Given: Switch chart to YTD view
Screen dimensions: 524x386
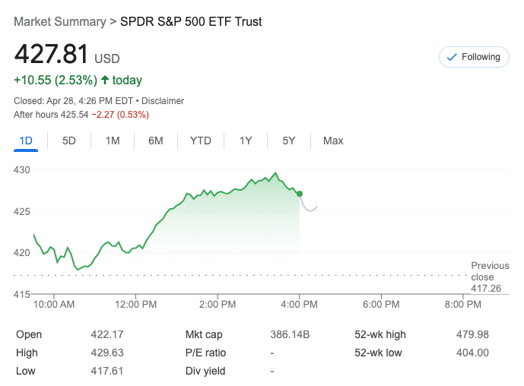Looking at the screenshot, I should pyautogui.click(x=201, y=141).
